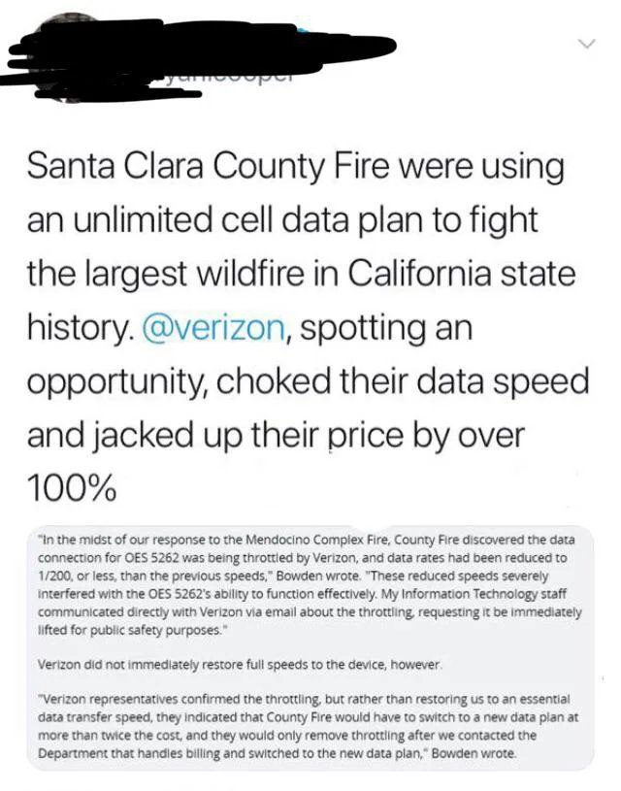Open the tweet options chevron menu

pos(587,44)
